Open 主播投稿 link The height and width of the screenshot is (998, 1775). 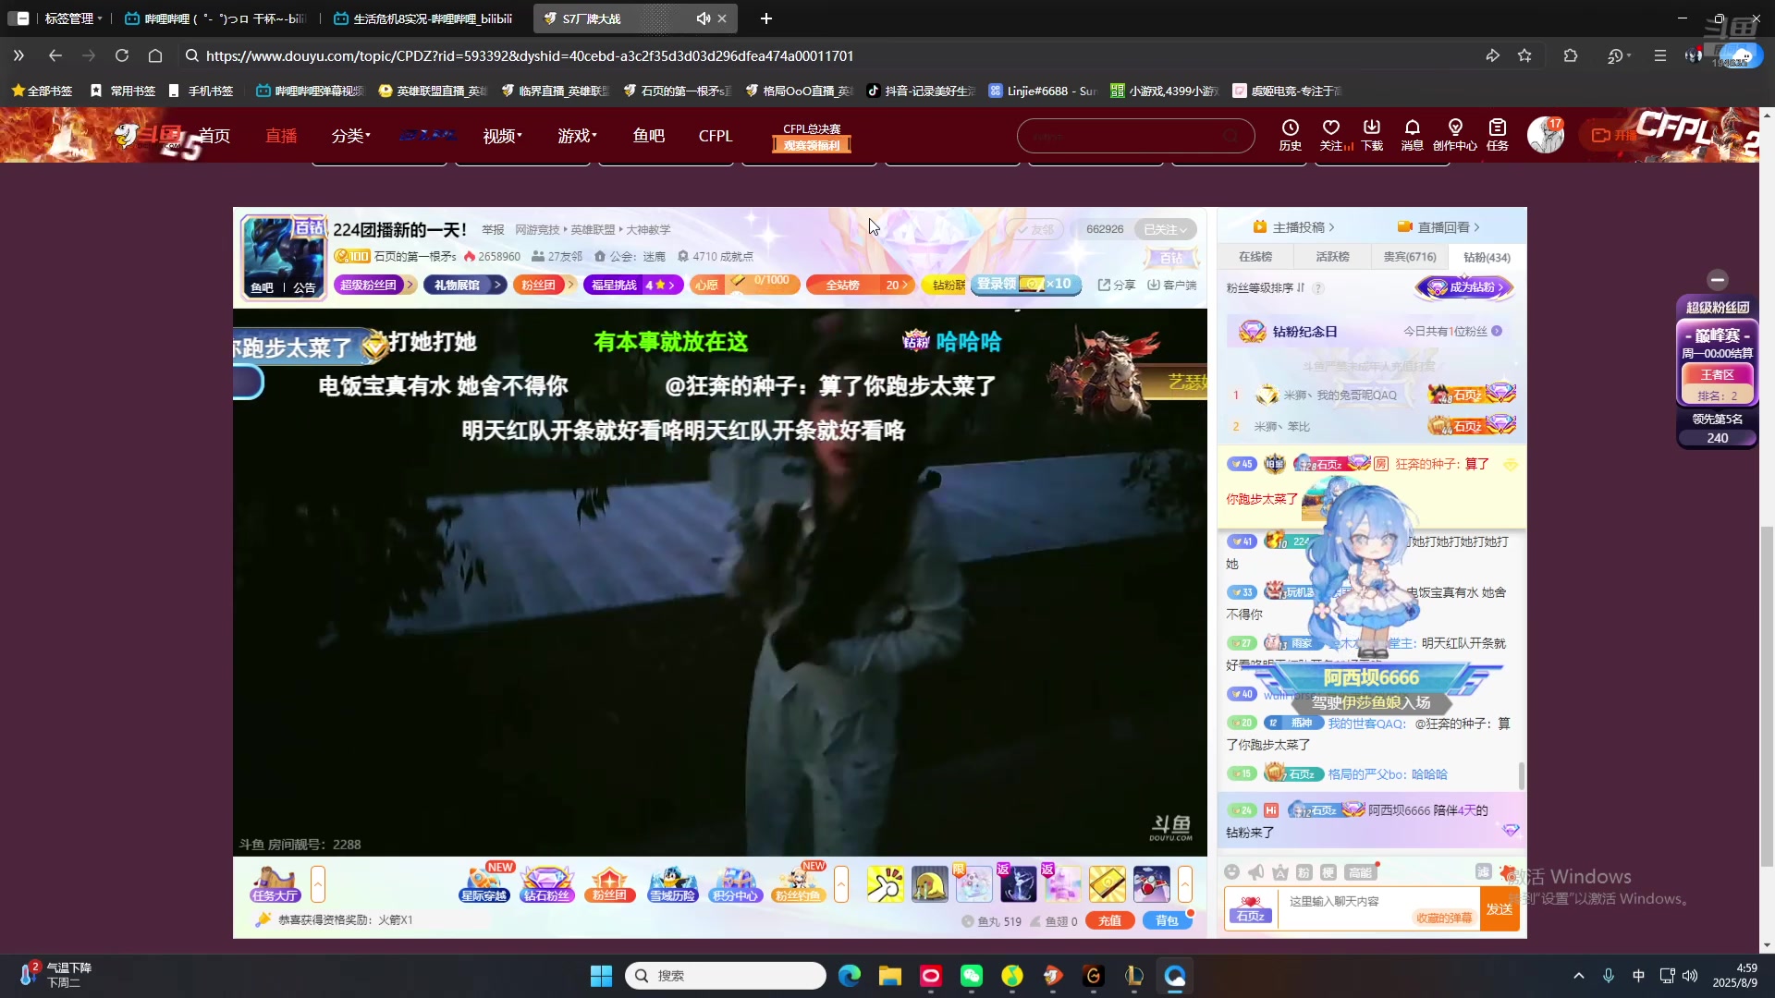coord(1294,227)
